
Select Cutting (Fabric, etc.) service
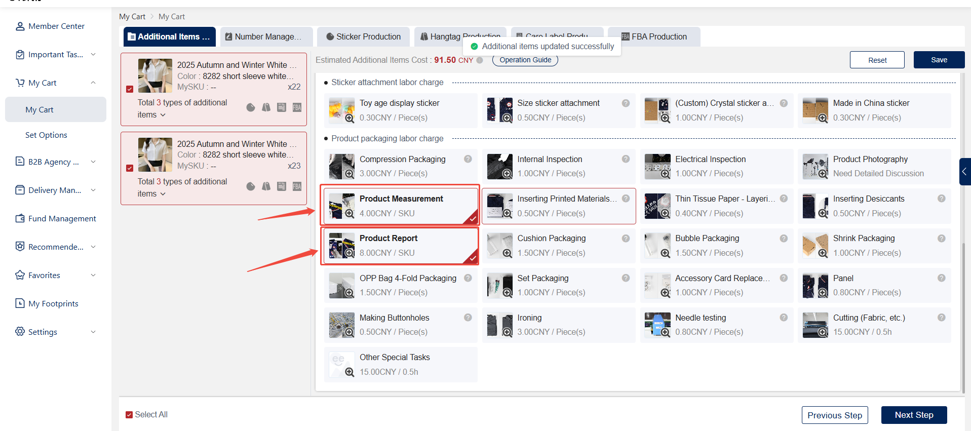[x=874, y=325]
